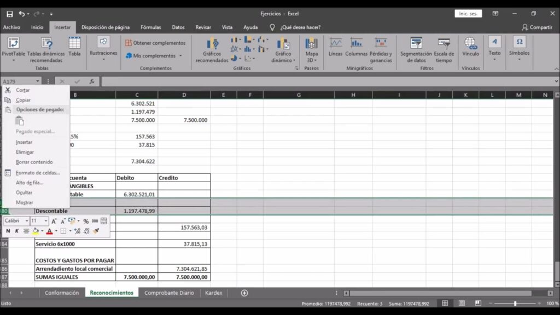Screen dimensions: 560x315
Task: Choose Eliminar from the context menu
Action: pyautogui.click(x=25, y=152)
